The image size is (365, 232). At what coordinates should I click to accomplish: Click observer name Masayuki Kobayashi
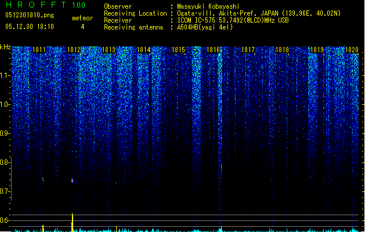pos(208,6)
